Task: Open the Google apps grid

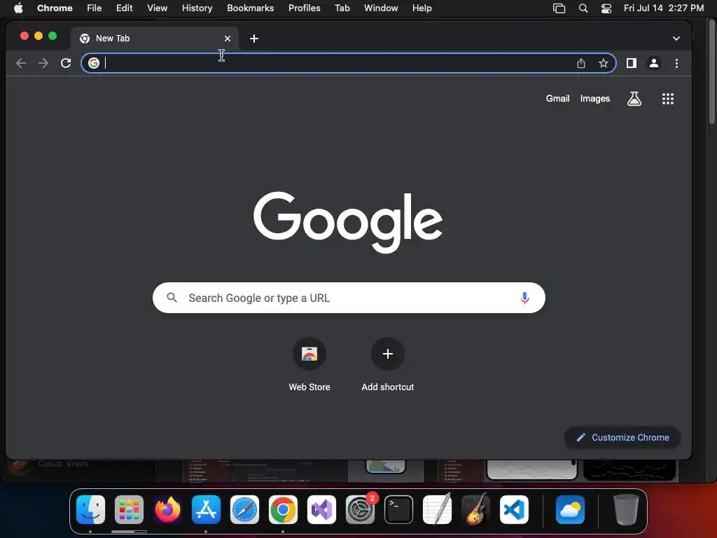Action: (668, 99)
